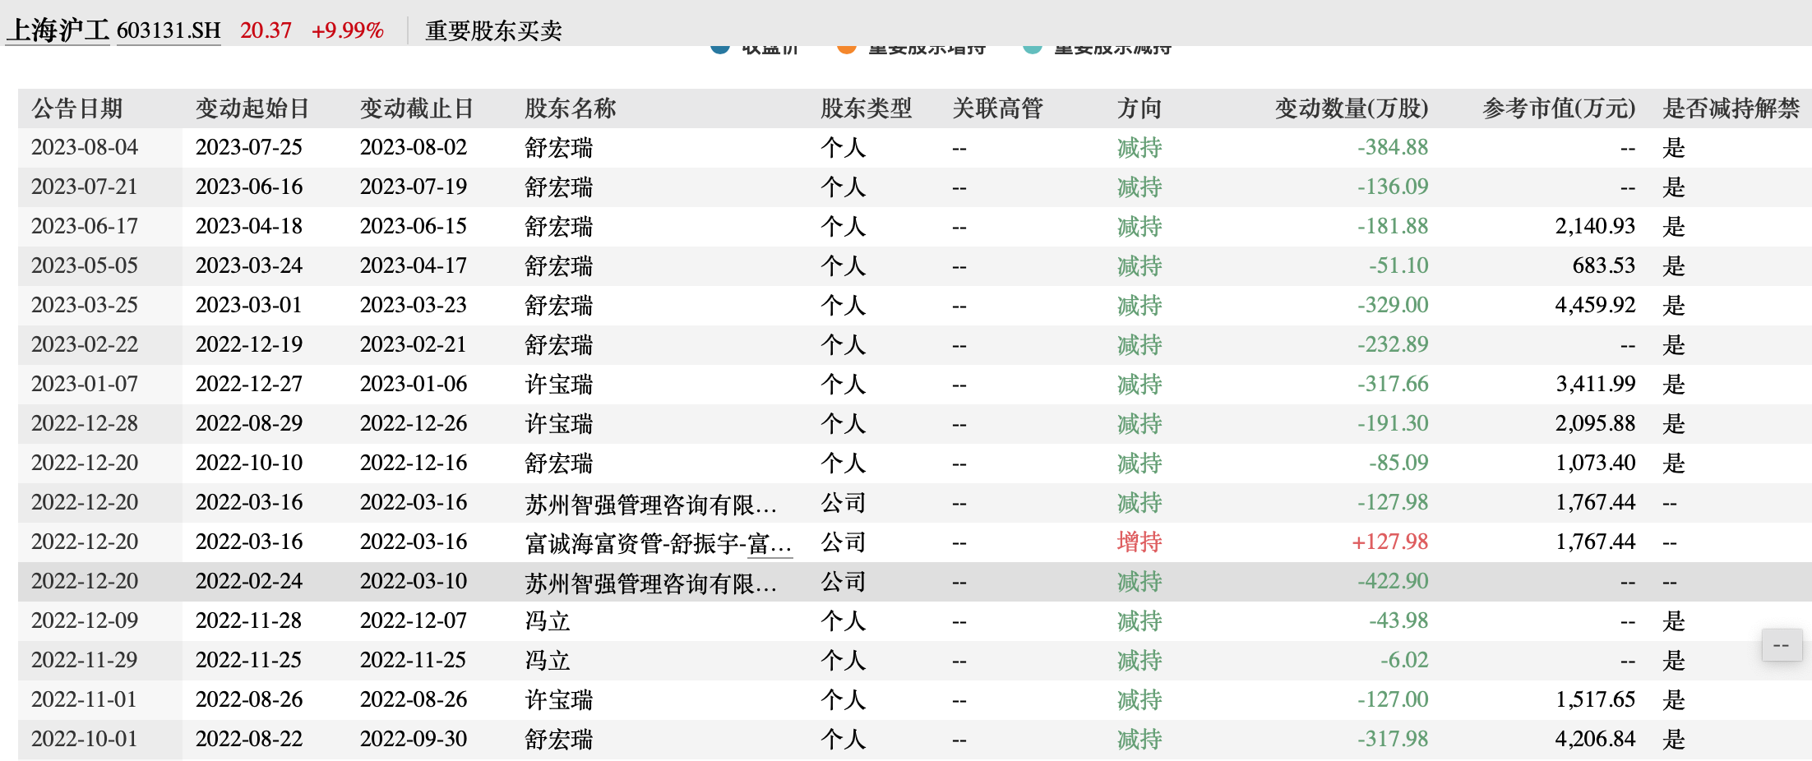Select the 2023-08-04 announcement date cell
Image resolution: width=1812 pixels, height=761 pixels.
85,148
